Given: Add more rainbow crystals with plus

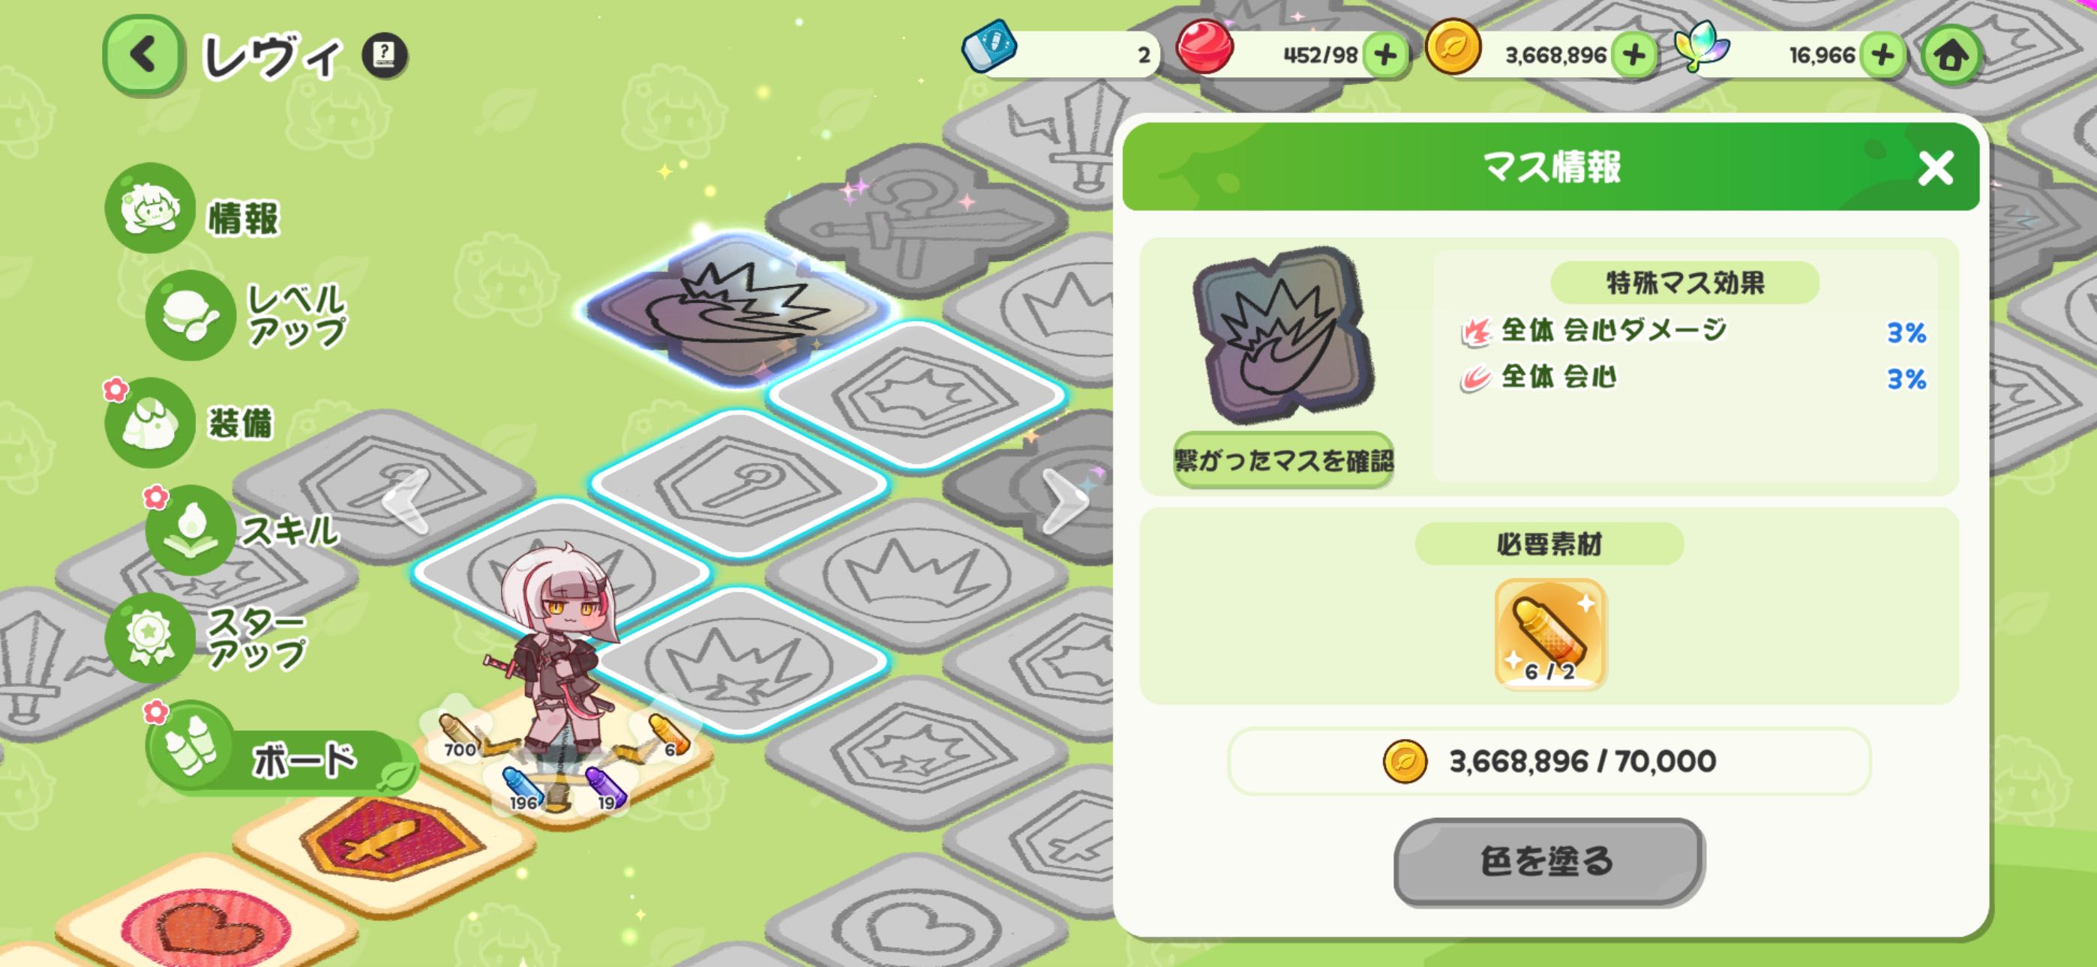Looking at the screenshot, I should click(x=1883, y=55).
